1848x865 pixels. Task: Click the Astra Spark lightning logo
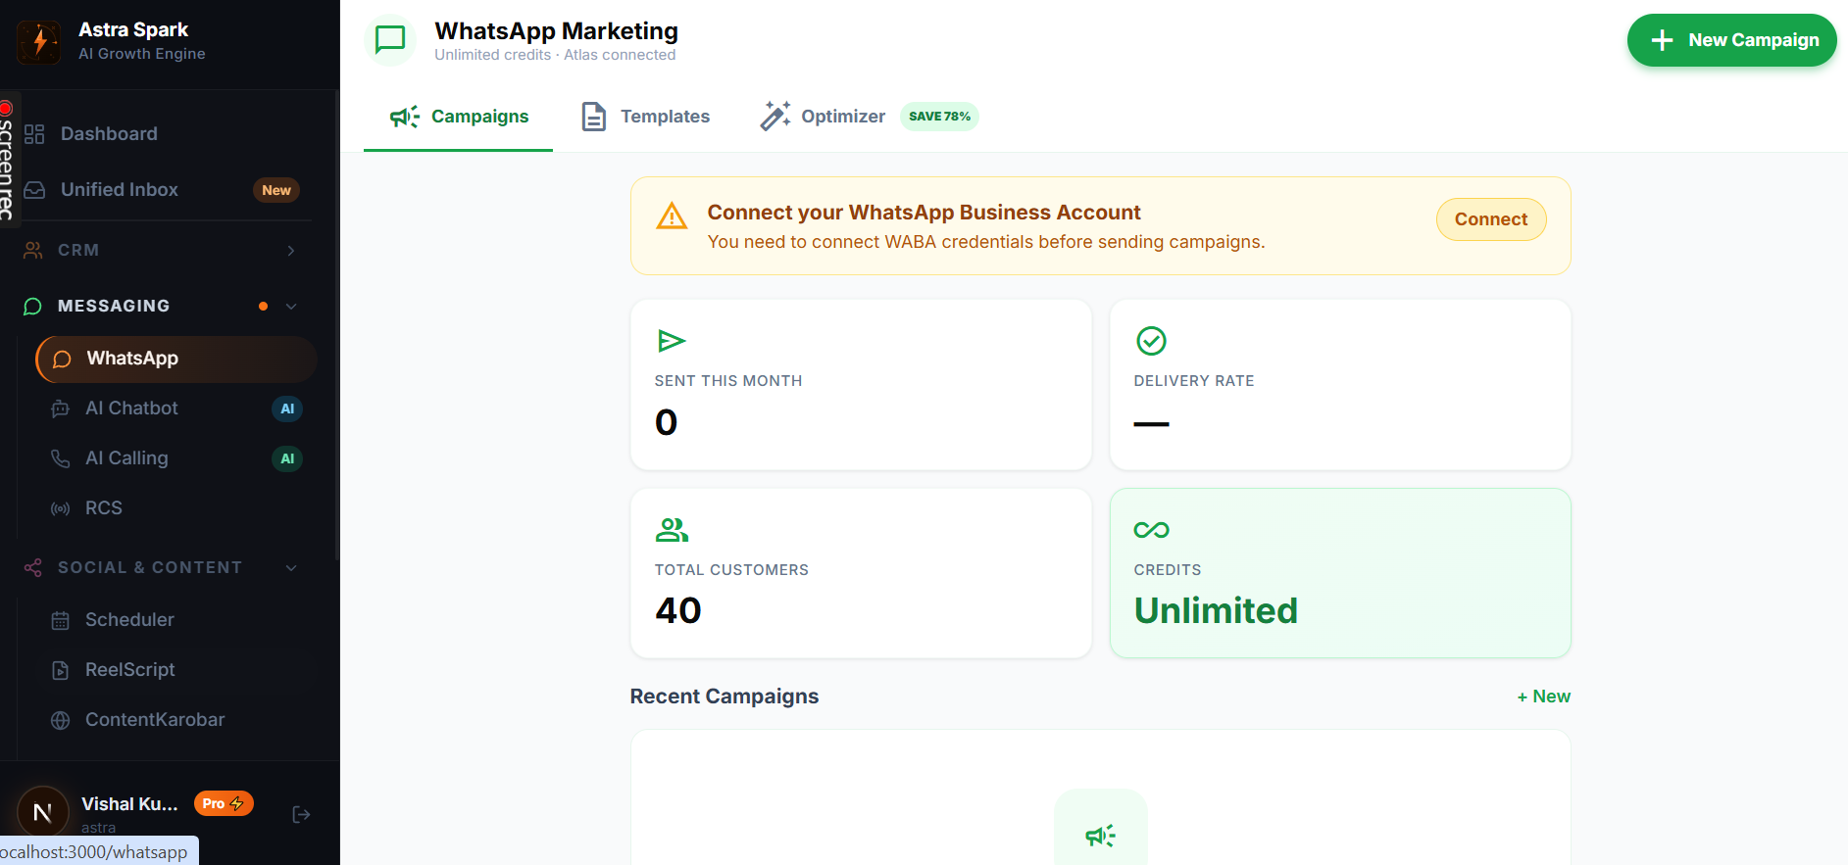[39, 41]
